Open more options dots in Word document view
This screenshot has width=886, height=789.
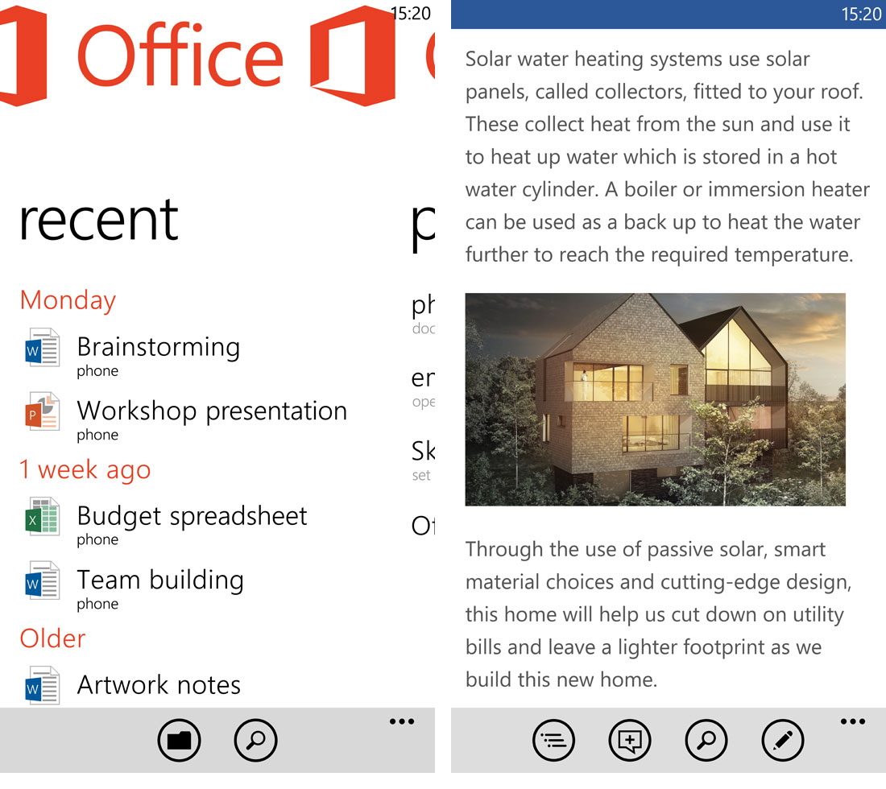(853, 721)
